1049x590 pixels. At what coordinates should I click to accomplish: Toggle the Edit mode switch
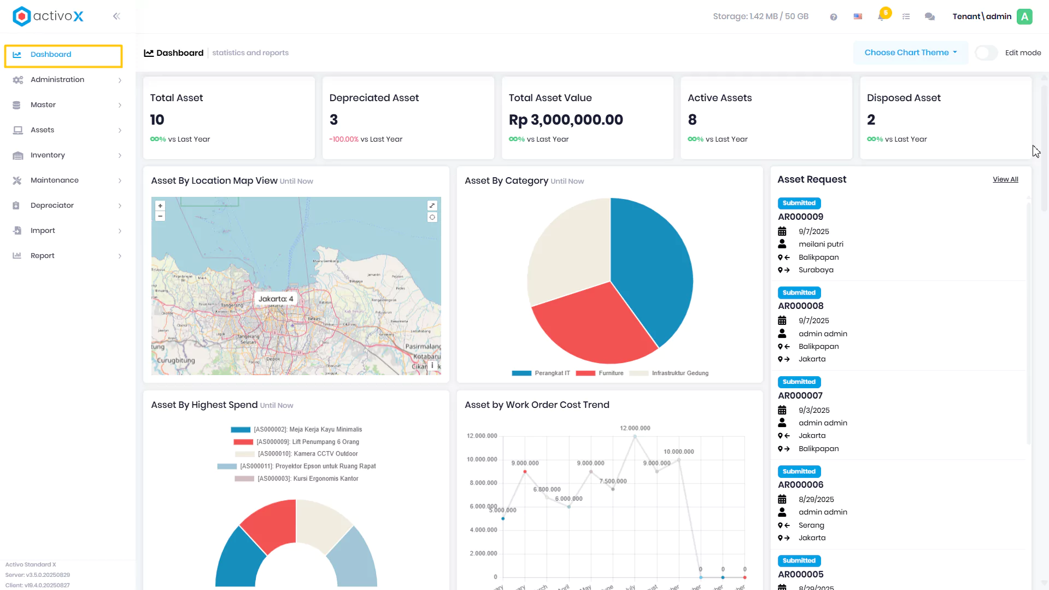coord(987,53)
